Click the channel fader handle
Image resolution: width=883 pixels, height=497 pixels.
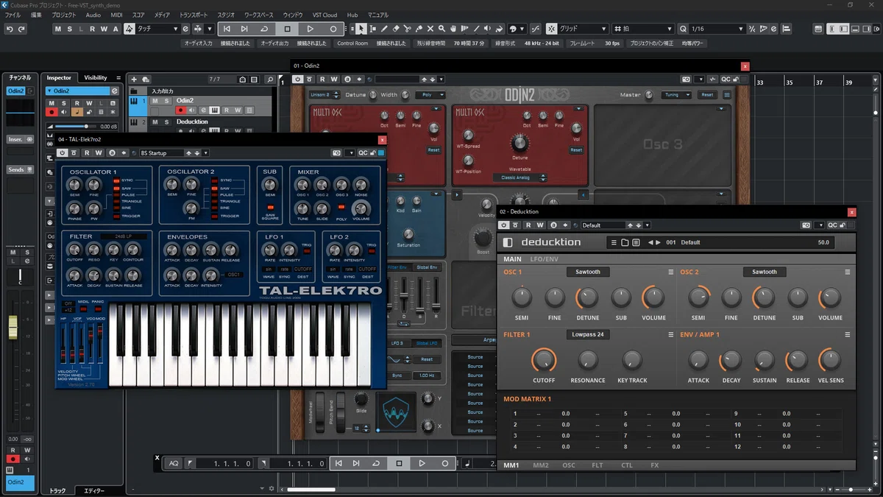tap(12, 326)
